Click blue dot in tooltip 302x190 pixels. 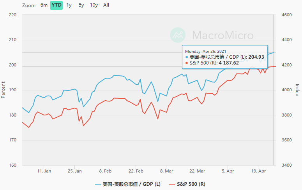186,57
